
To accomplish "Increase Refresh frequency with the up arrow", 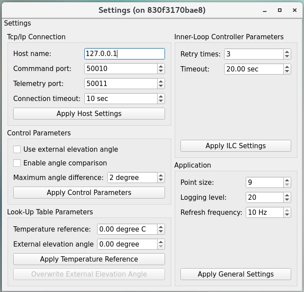I will (287, 210).
